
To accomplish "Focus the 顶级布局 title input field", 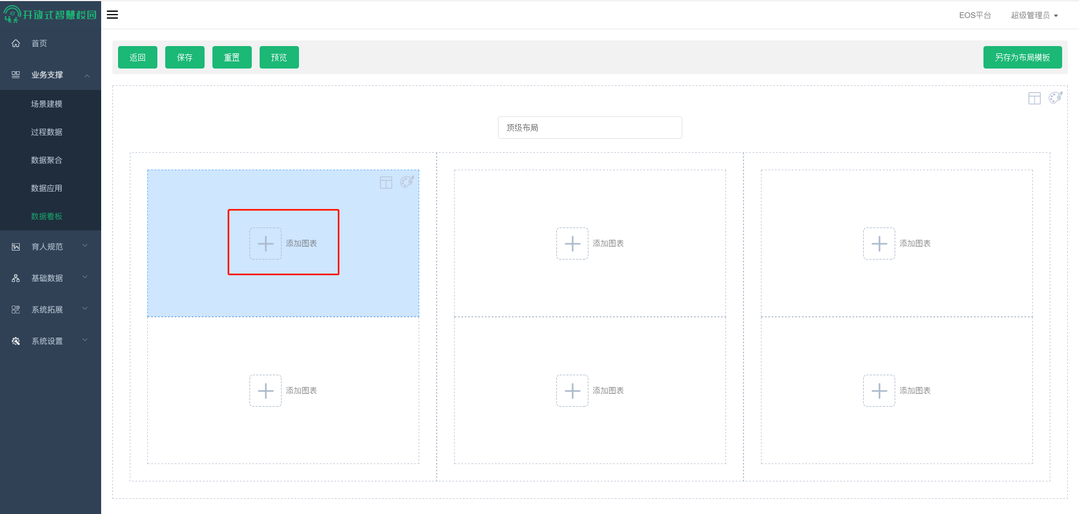I will (x=590, y=128).
